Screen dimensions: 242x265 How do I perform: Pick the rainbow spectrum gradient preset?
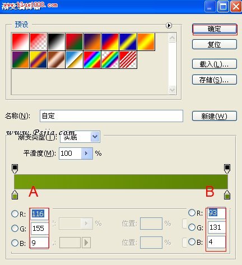(x=92, y=60)
